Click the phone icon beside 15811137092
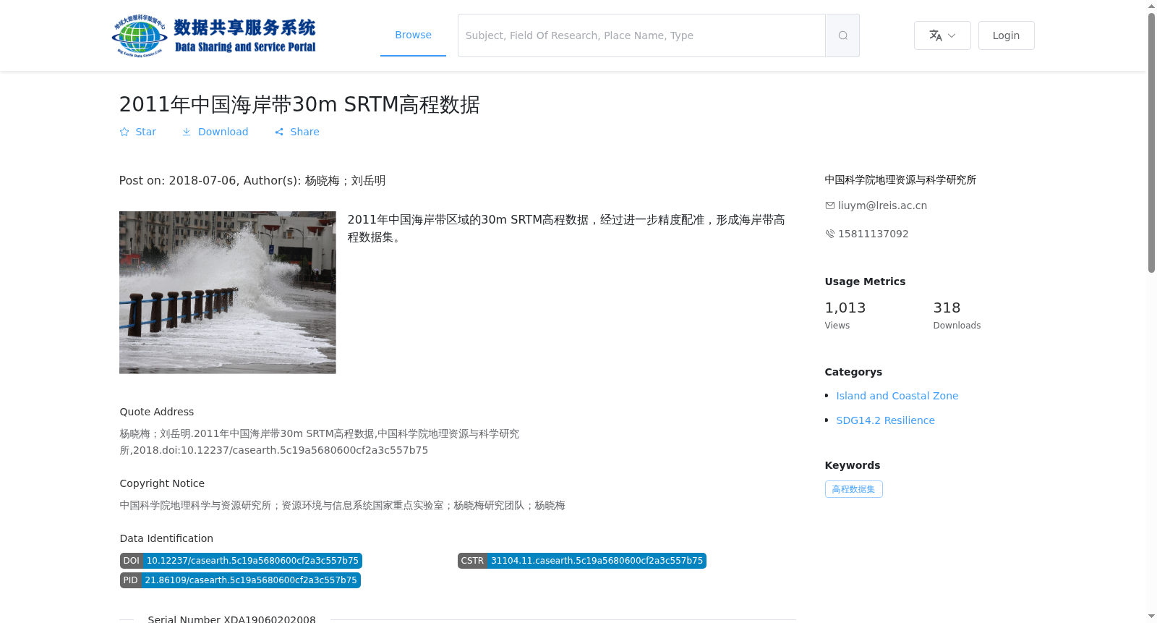 [830, 234]
